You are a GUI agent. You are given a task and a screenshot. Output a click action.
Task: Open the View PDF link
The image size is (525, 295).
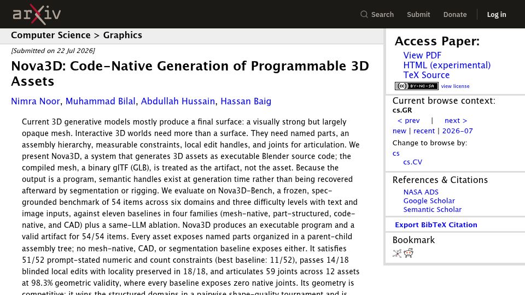422,55
